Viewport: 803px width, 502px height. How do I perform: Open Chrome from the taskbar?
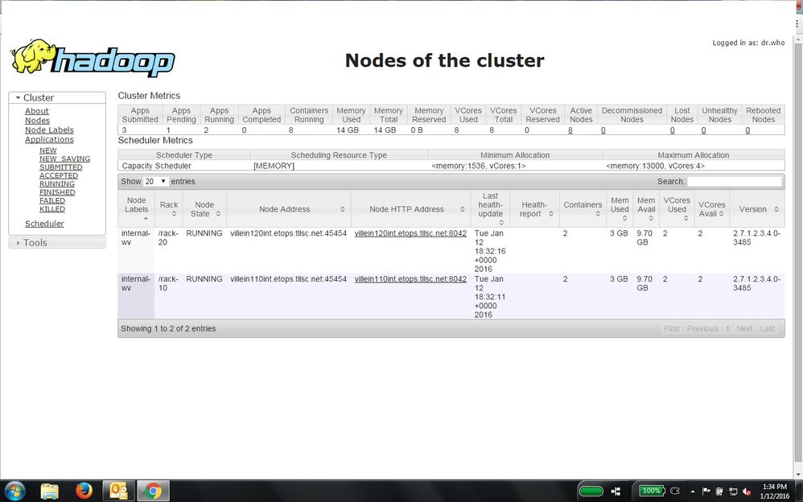pyautogui.click(x=153, y=491)
